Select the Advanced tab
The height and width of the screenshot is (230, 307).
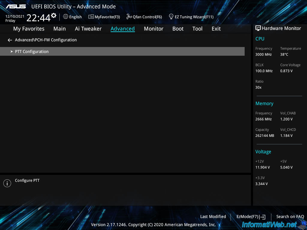pos(123,29)
